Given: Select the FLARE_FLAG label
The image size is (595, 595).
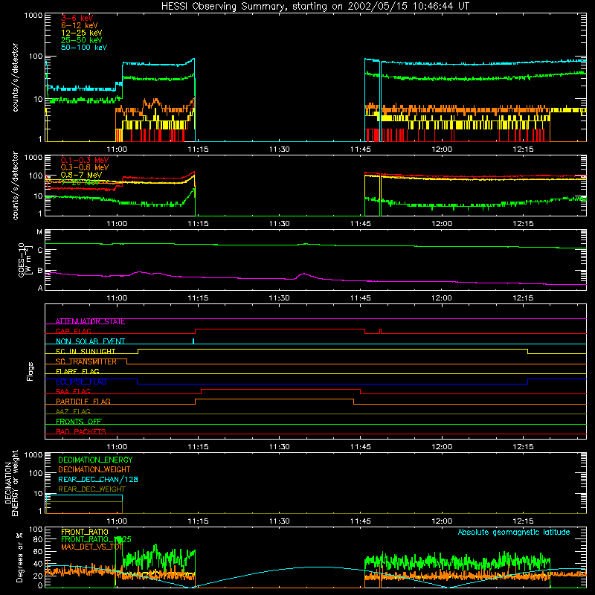Looking at the screenshot, I should (x=77, y=371).
